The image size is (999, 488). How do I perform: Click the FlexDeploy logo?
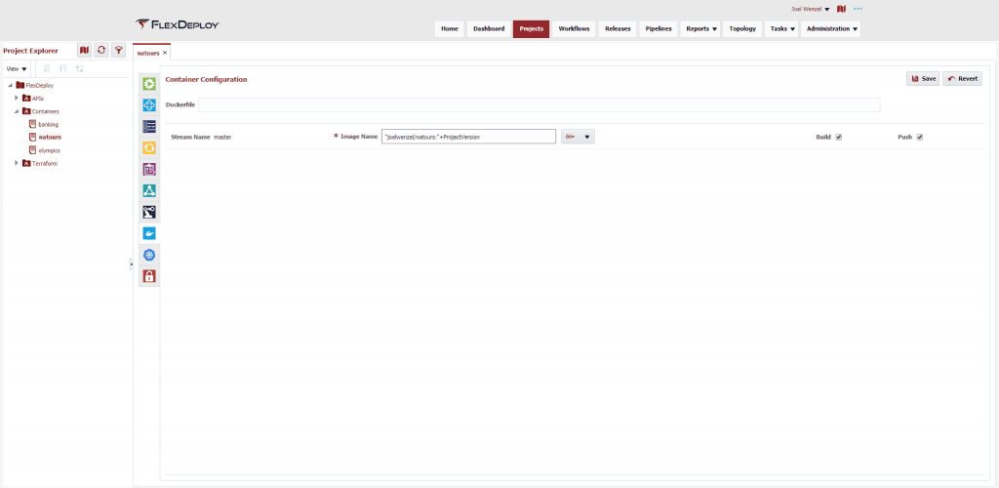click(x=178, y=24)
